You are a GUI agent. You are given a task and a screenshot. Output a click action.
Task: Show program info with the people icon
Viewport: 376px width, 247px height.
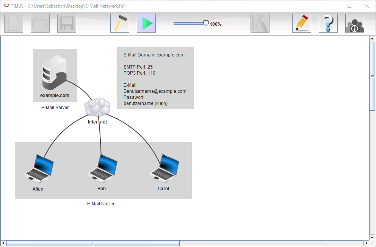(355, 23)
